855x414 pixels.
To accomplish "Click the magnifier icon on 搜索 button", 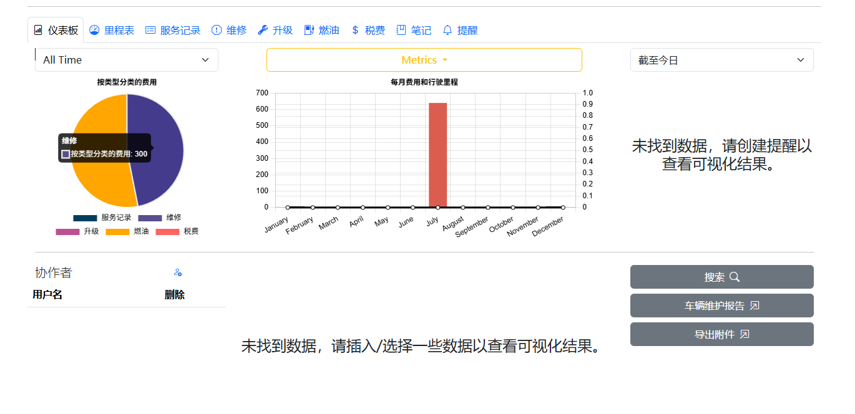I will pos(735,277).
